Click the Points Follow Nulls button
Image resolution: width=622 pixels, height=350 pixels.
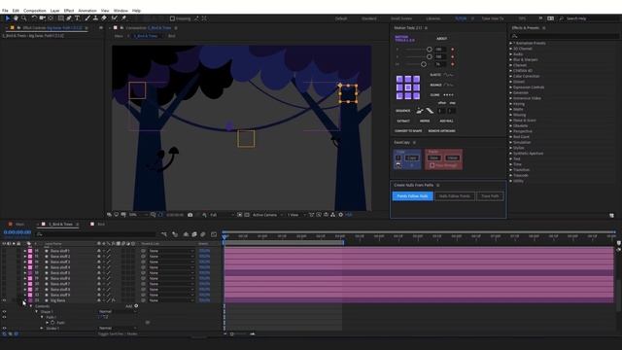click(x=412, y=196)
